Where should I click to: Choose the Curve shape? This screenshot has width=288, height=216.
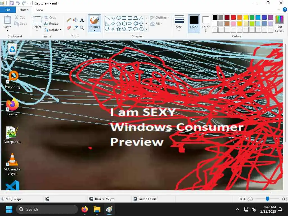113,18
